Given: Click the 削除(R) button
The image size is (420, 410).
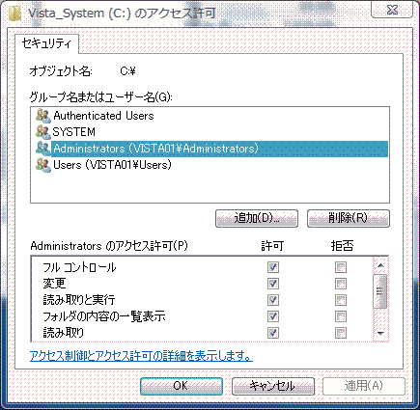Looking at the screenshot, I should point(349,218).
